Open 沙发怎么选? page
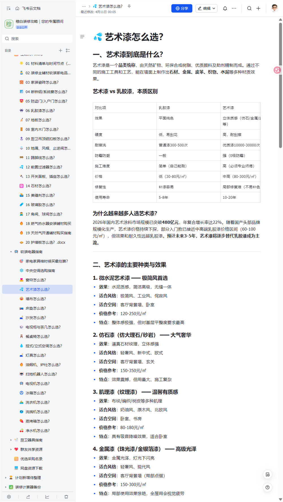 pos(36,318)
